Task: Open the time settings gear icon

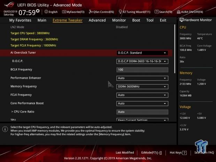Action: click(x=38, y=11)
